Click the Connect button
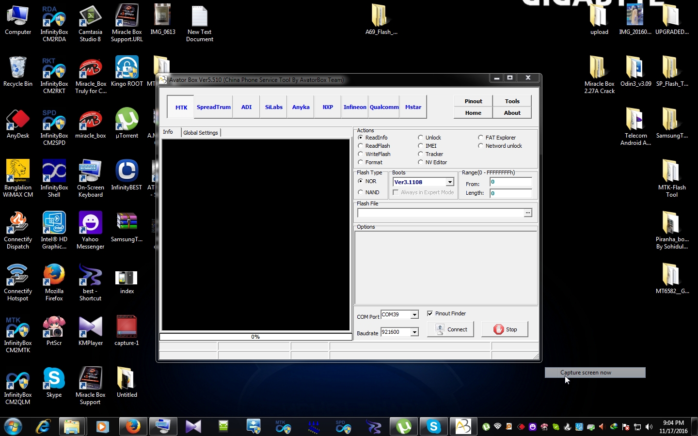 point(450,329)
